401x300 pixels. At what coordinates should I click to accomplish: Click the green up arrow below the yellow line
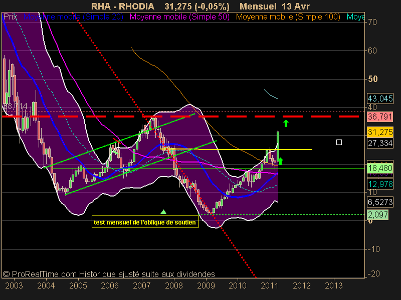point(280,161)
